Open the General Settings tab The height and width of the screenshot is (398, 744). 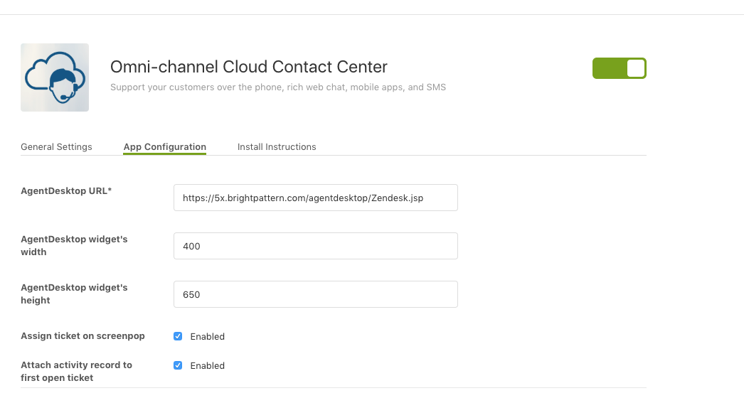coord(56,147)
